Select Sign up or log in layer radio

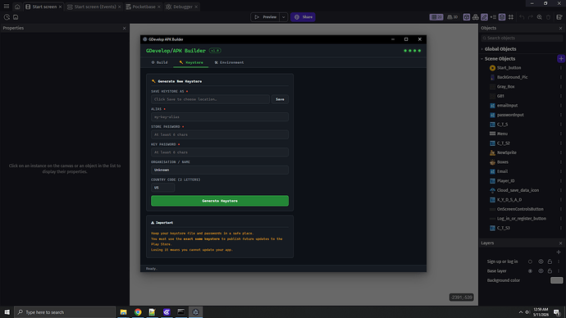tap(530, 261)
